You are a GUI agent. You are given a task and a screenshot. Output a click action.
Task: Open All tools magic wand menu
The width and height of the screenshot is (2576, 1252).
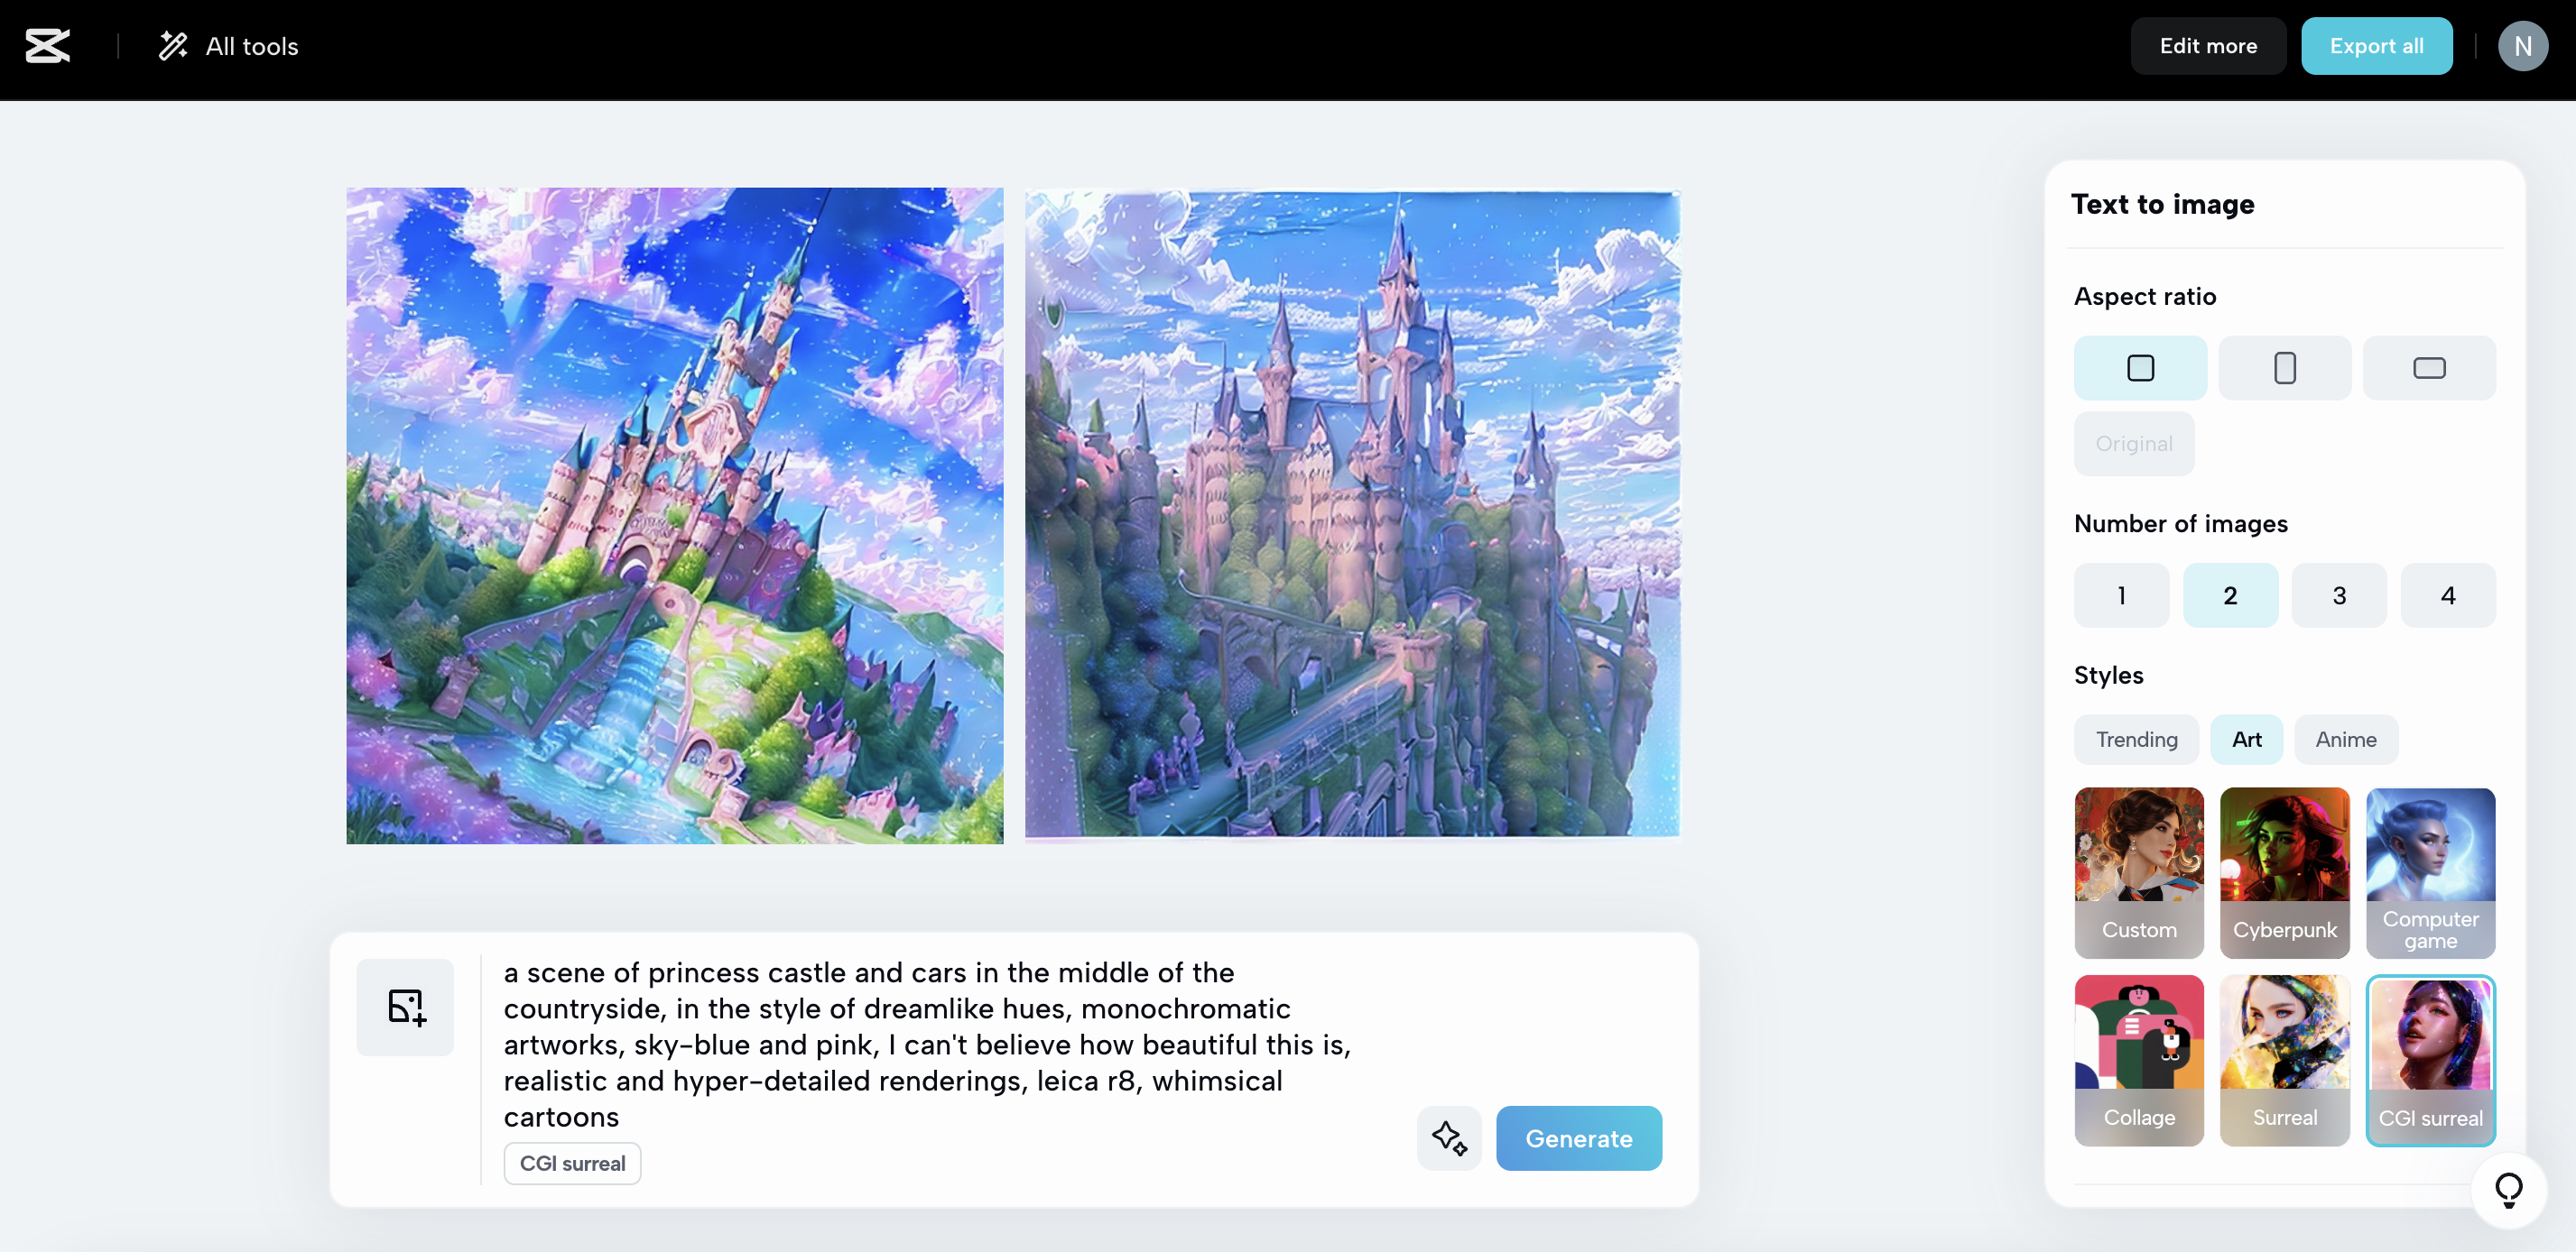pos(228,46)
